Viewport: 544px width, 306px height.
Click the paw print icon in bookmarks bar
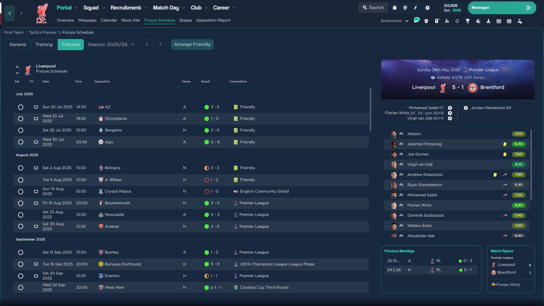click(478, 21)
